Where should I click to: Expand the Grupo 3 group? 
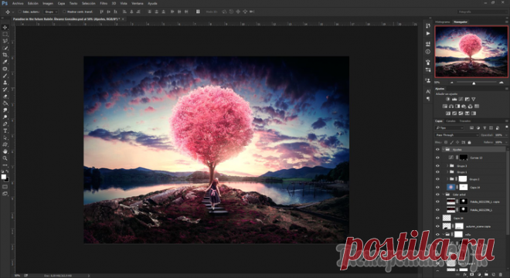447,166
